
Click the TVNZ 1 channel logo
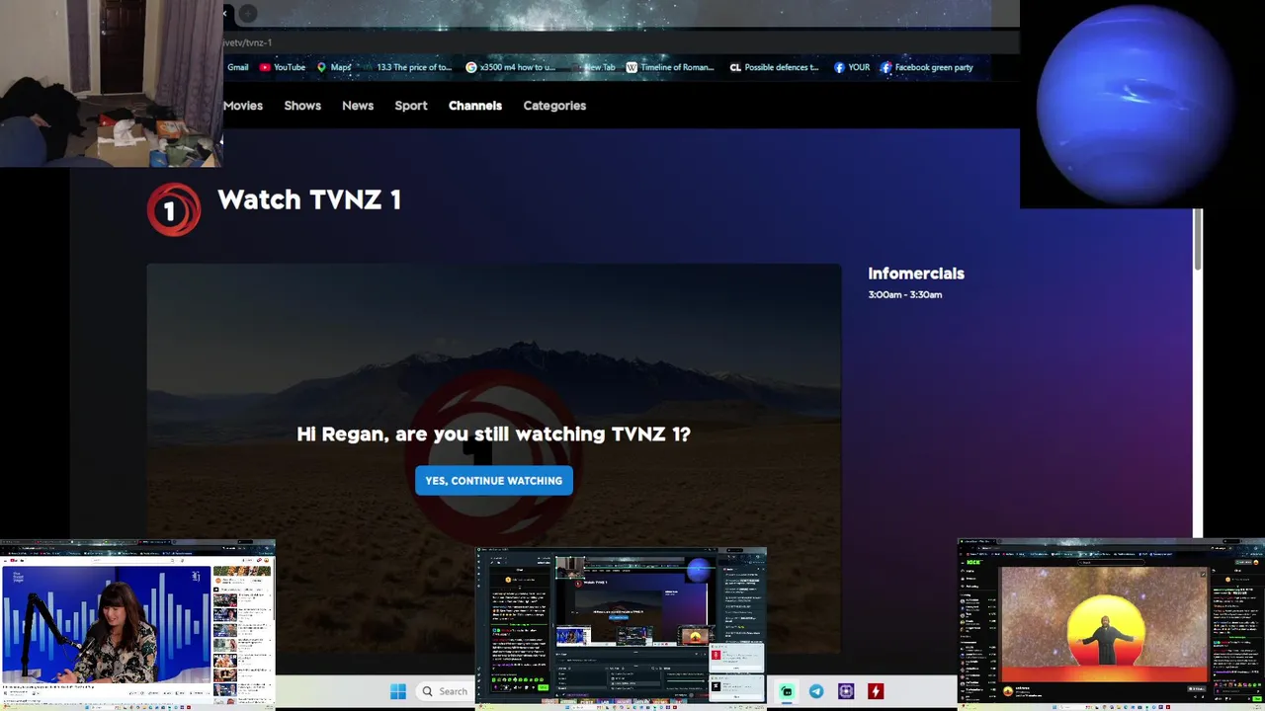pyautogui.click(x=174, y=209)
